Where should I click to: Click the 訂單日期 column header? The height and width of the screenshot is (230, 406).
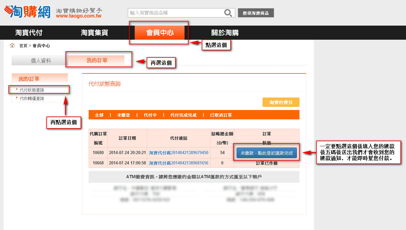pyautogui.click(x=128, y=138)
